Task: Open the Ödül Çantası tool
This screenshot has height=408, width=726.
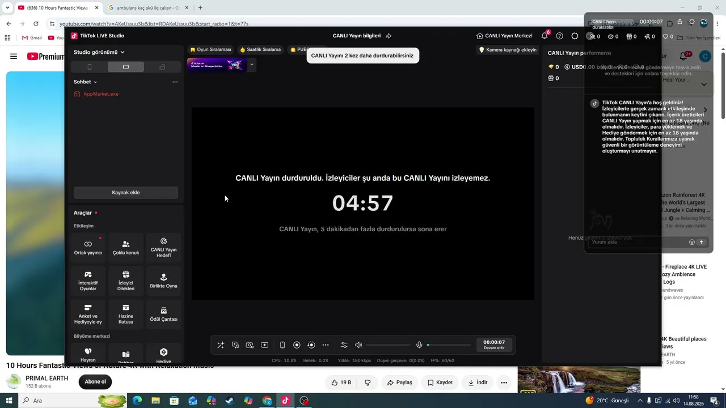Action: tap(163, 314)
